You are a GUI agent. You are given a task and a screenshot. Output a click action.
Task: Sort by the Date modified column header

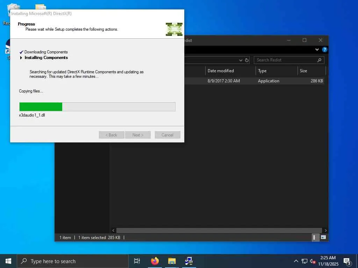click(230, 71)
